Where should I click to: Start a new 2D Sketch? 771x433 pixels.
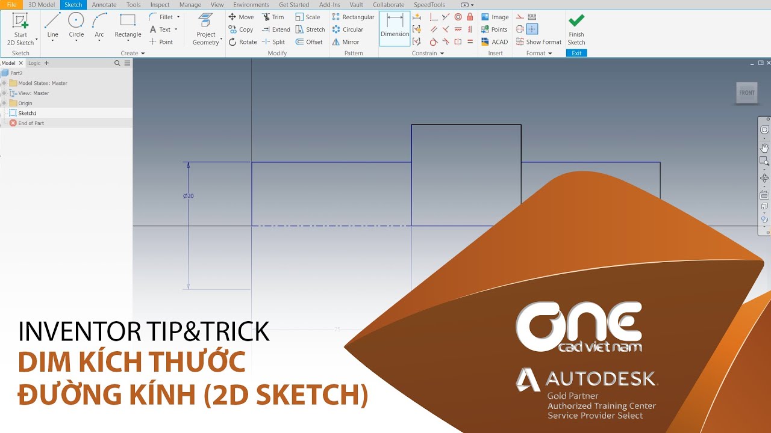pos(20,29)
